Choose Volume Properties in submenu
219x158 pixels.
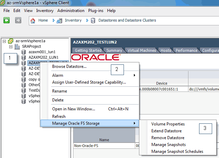pos(168,124)
